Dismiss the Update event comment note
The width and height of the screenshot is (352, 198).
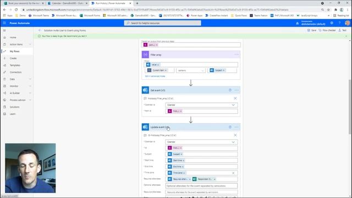click(x=235, y=135)
